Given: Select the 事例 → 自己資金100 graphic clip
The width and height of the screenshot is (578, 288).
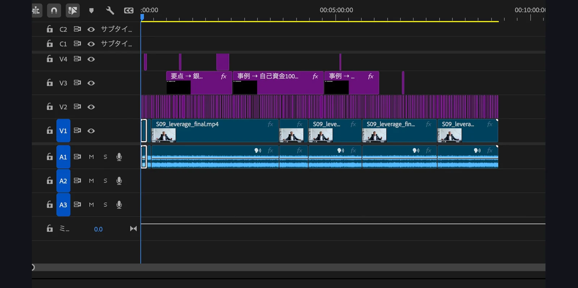Looking at the screenshot, I should (278, 83).
